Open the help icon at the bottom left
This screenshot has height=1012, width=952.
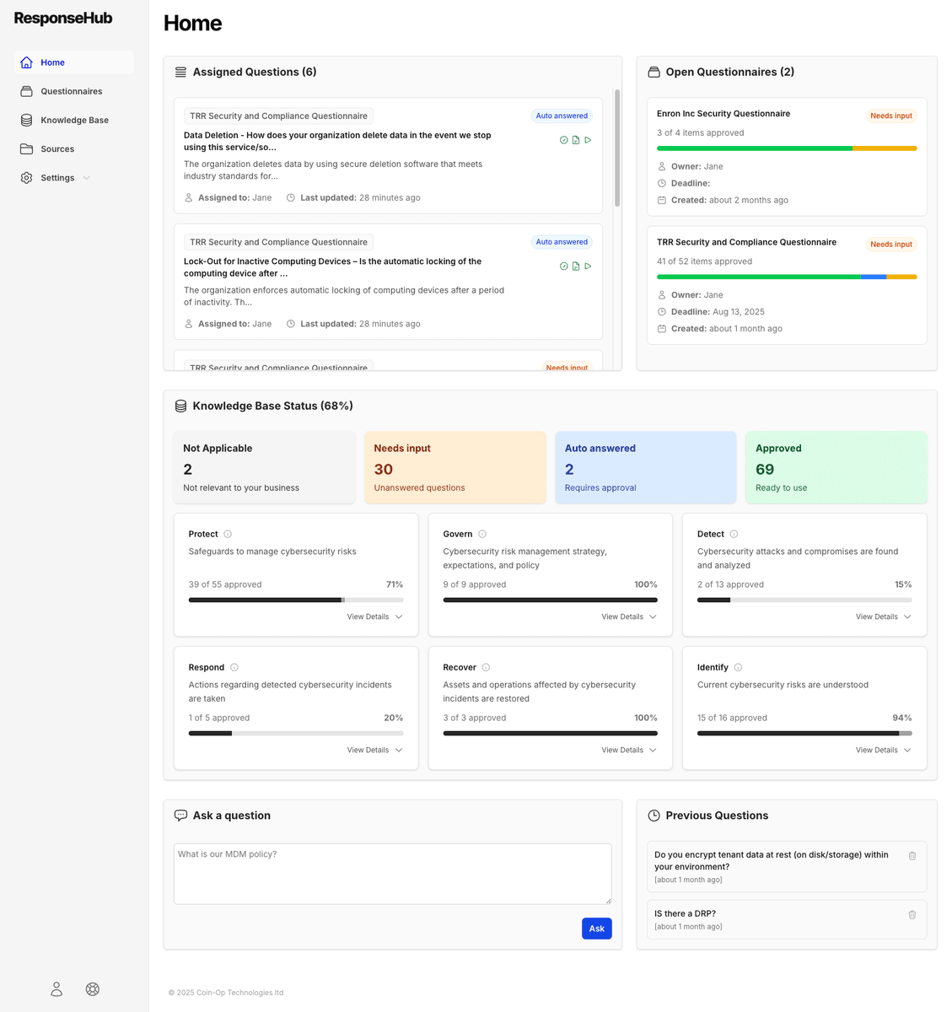click(92, 988)
